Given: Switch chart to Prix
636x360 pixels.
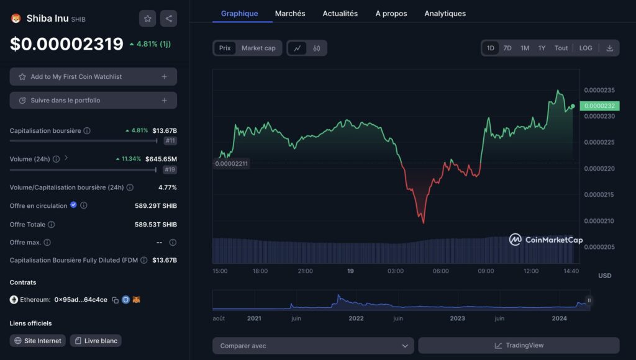Looking at the screenshot, I should pos(225,48).
